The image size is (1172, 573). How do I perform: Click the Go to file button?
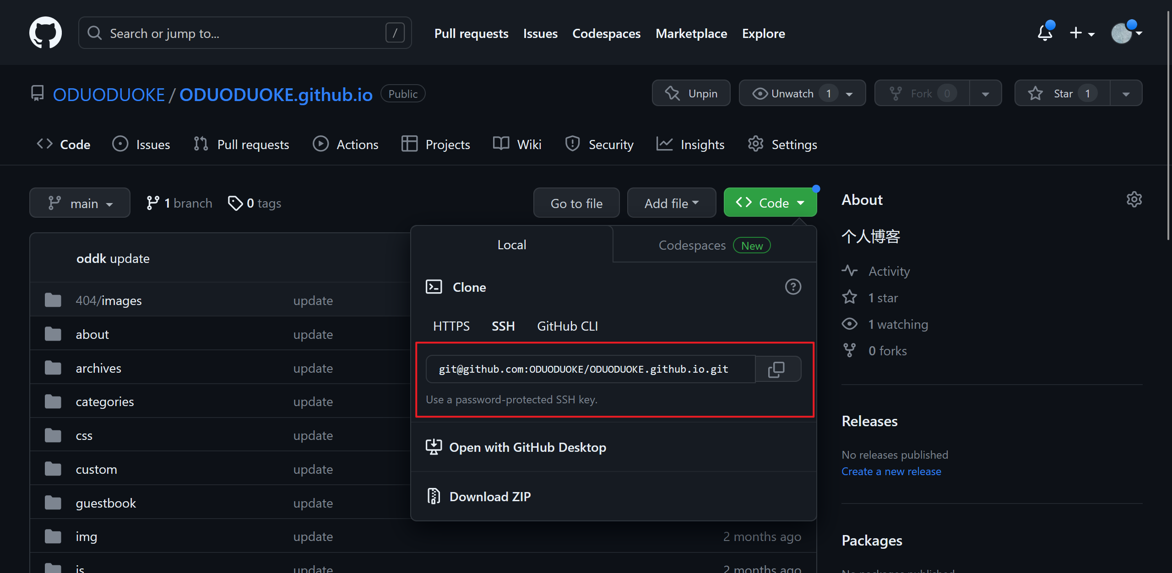click(576, 203)
